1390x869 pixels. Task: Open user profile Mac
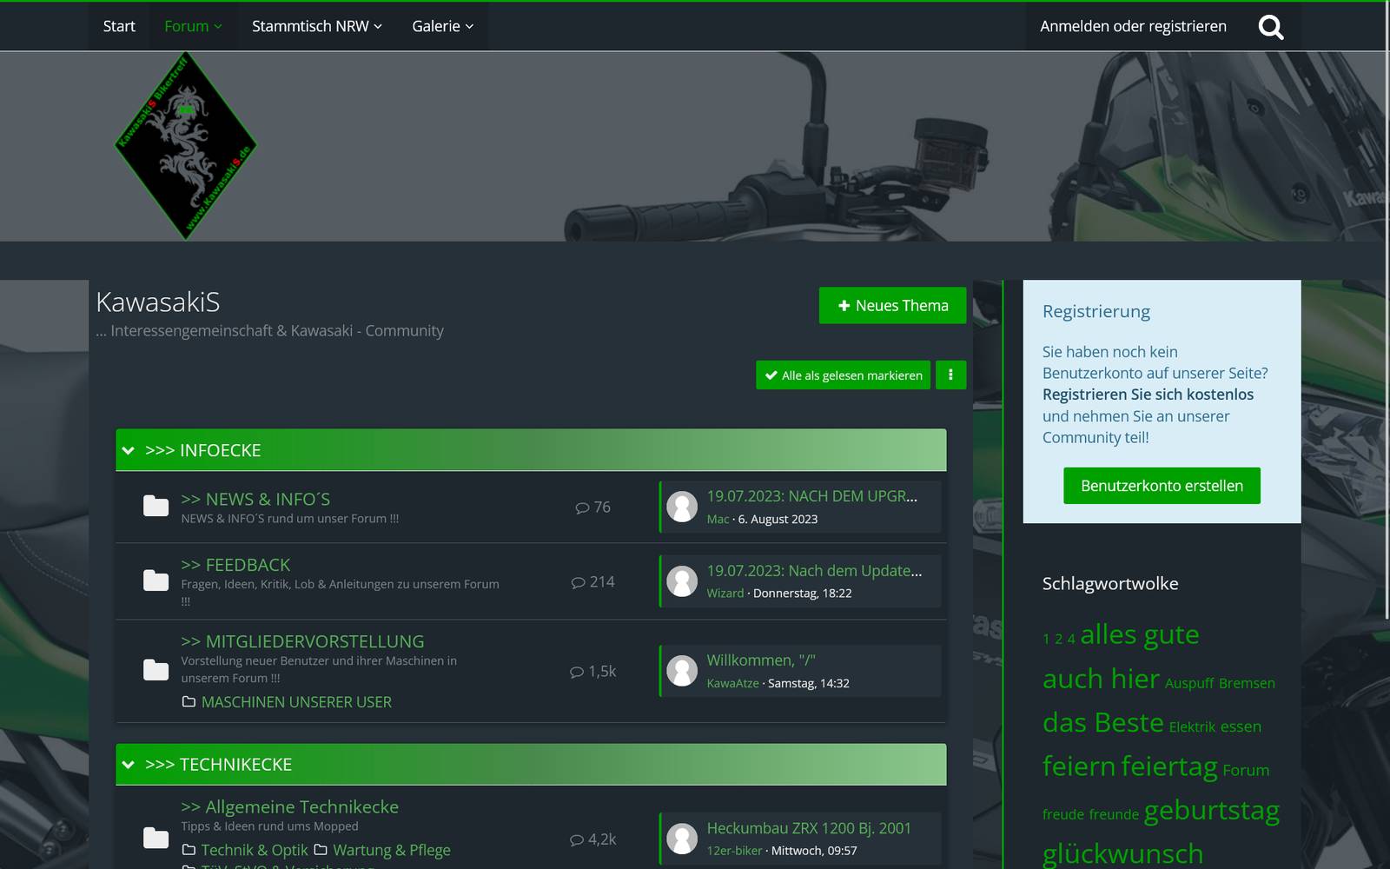718,519
